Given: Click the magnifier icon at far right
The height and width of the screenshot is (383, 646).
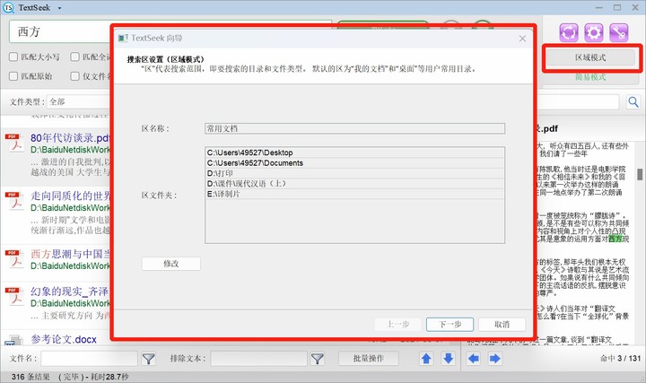Looking at the screenshot, I should click(x=633, y=101).
